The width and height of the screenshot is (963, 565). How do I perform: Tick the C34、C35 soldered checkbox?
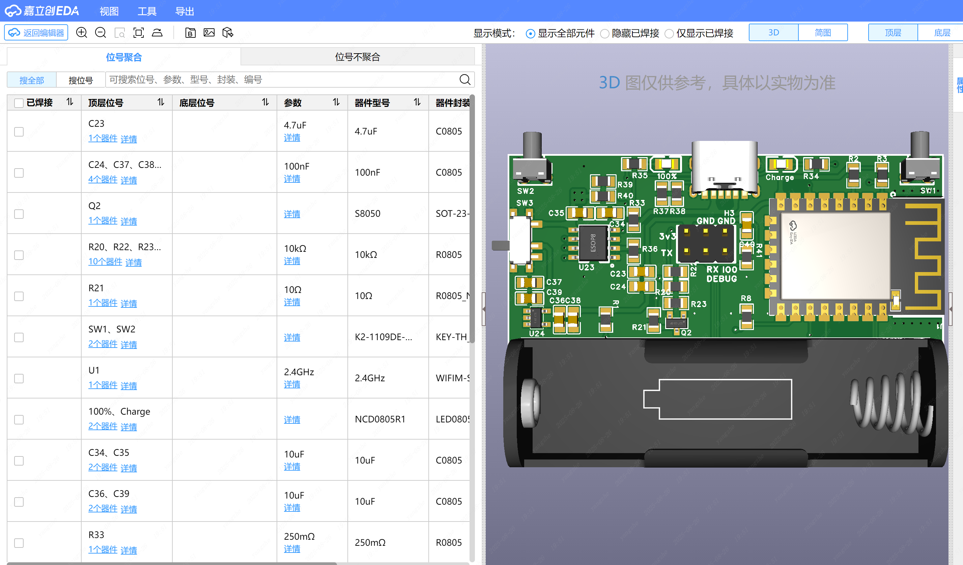pos(19,461)
